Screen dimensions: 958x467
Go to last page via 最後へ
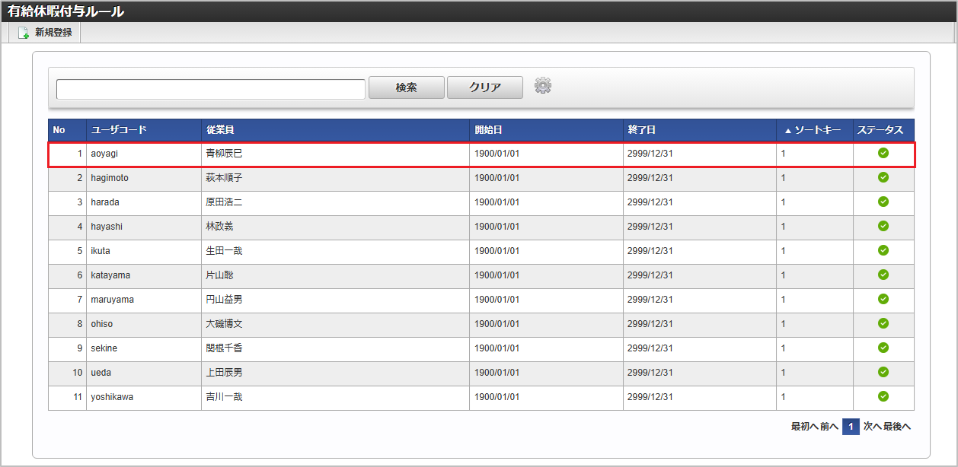[897, 427]
